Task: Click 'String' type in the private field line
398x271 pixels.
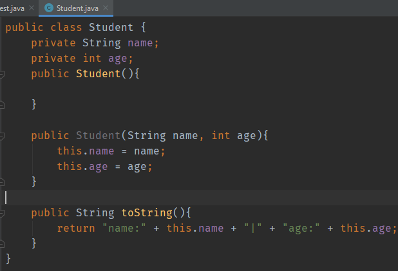Action: pyautogui.click(x=102, y=43)
